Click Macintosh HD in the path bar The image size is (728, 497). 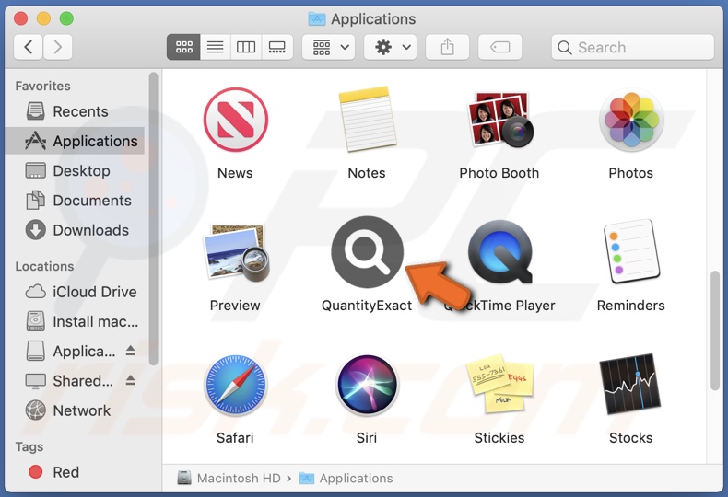coord(229,478)
